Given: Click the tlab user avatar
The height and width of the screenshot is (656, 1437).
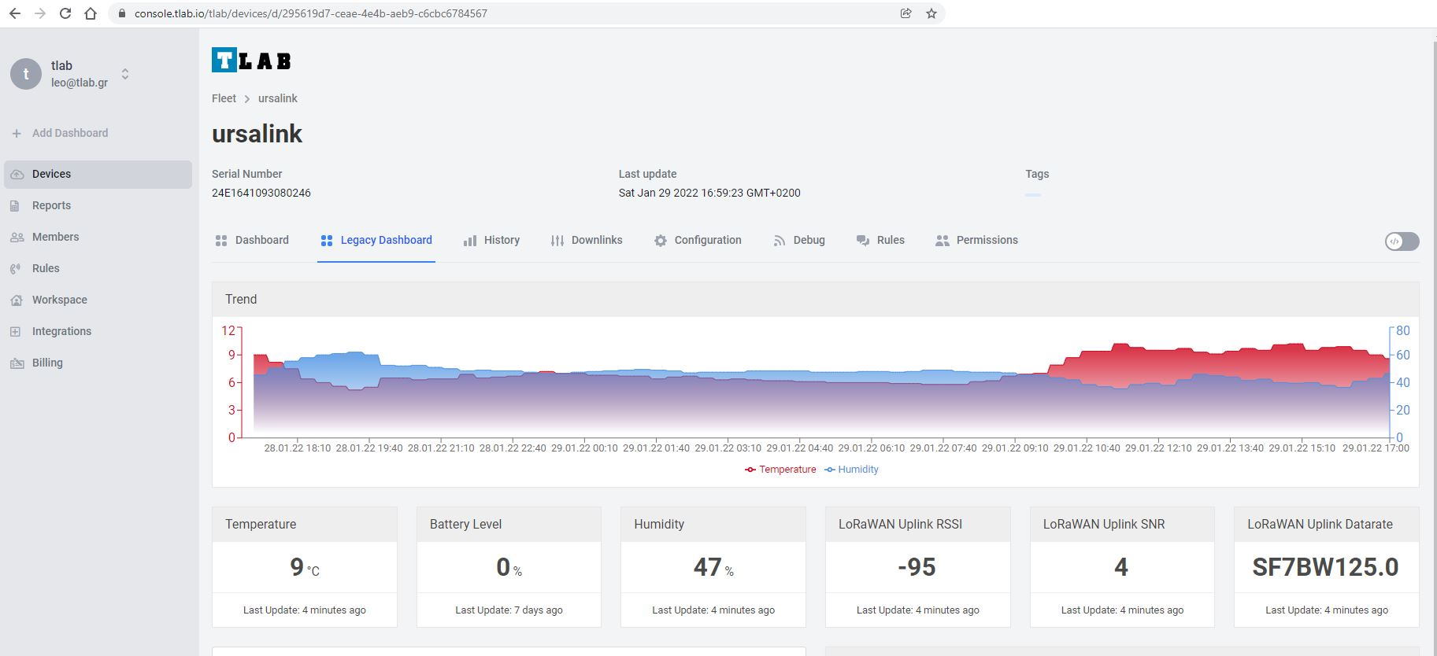Looking at the screenshot, I should click(x=26, y=74).
